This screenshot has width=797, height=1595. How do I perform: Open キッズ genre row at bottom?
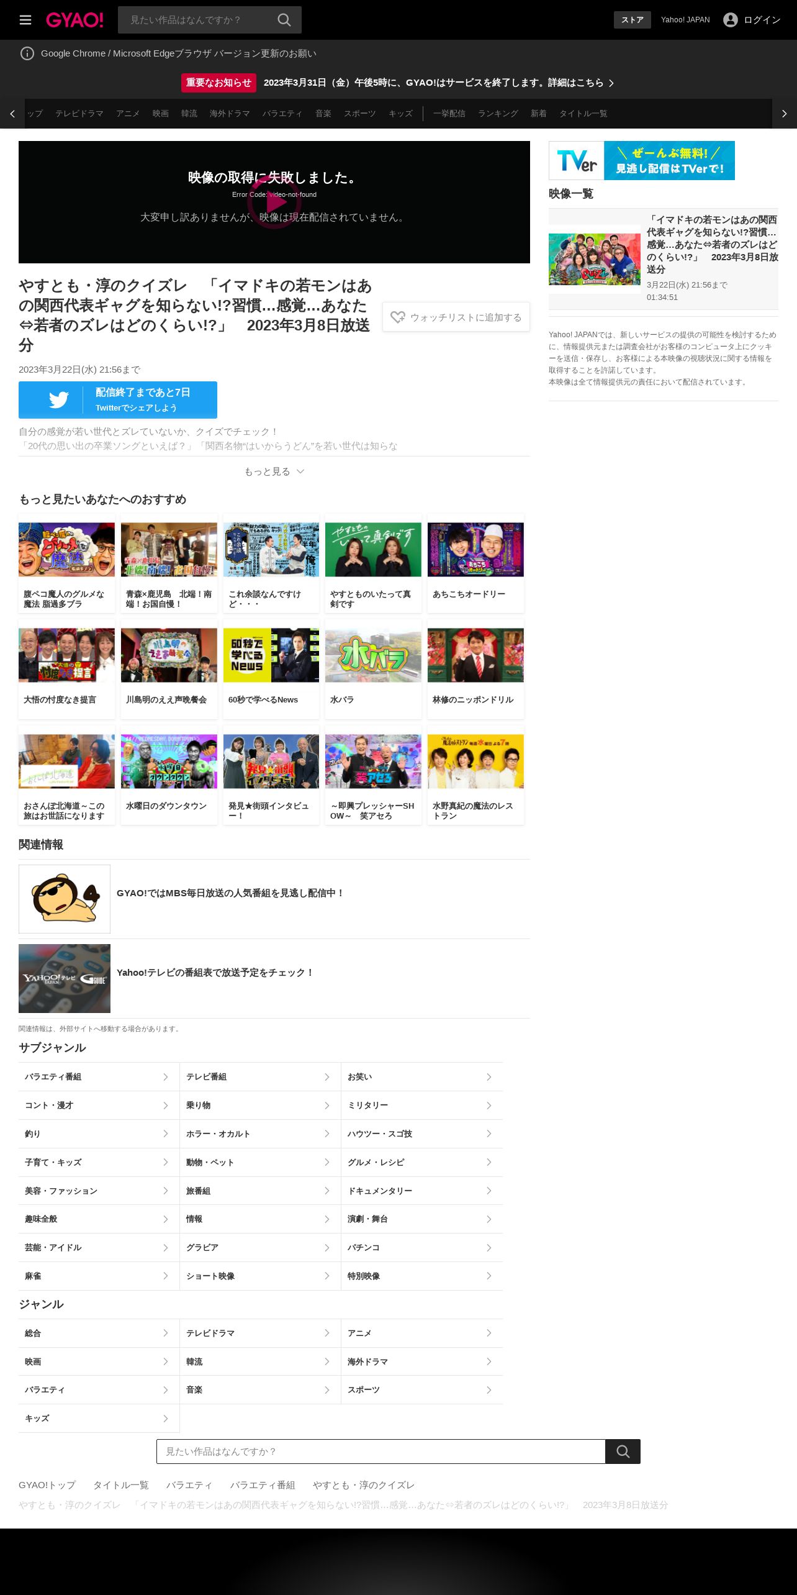tap(99, 1419)
